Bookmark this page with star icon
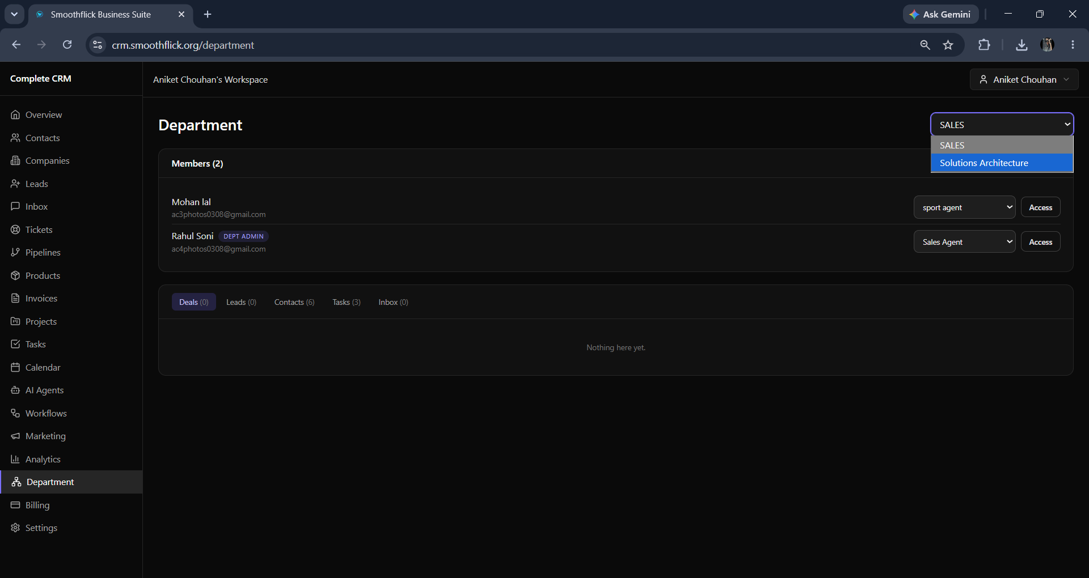This screenshot has width=1089, height=578. pyautogui.click(x=948, y=45)
